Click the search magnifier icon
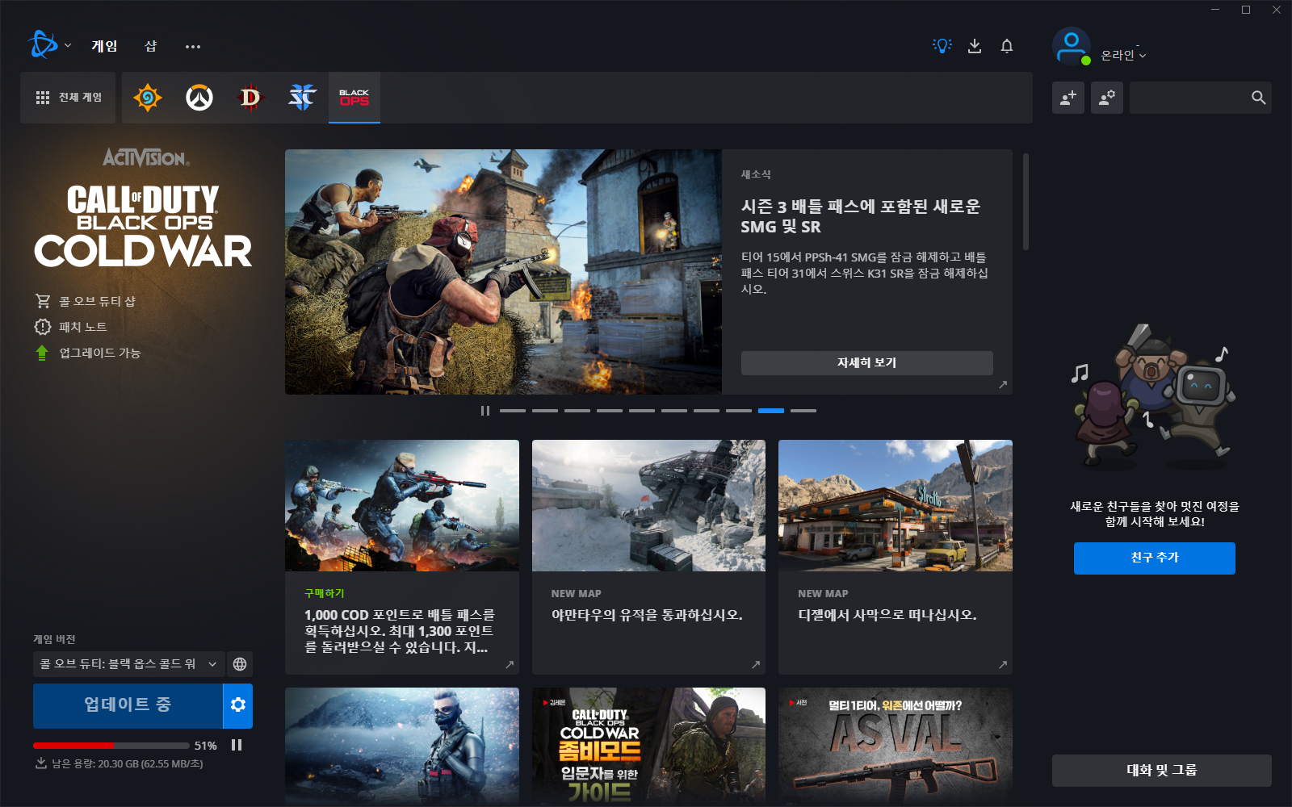This screenshot has width=1292, height=807. click(x=1258, y=98)
